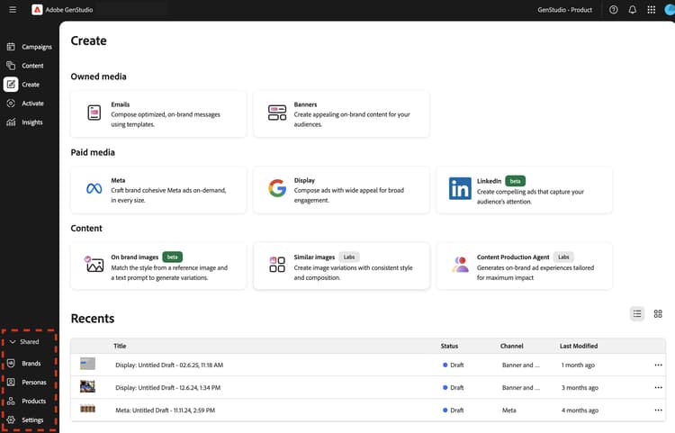This screenshot has height=433, width=675.
Task: Open the Emails creation card
Action: click(157, 113)
